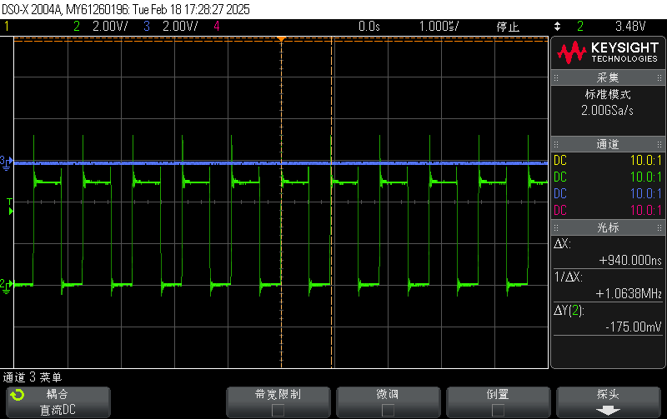Select the green DC 10.0:1 channel row
The image size is (667, 419).
608,177
